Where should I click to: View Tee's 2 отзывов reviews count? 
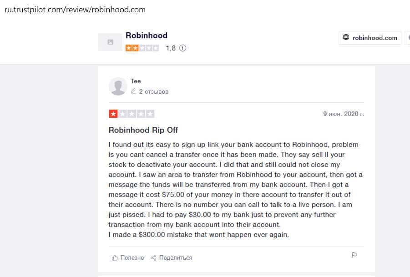(154, 91)
